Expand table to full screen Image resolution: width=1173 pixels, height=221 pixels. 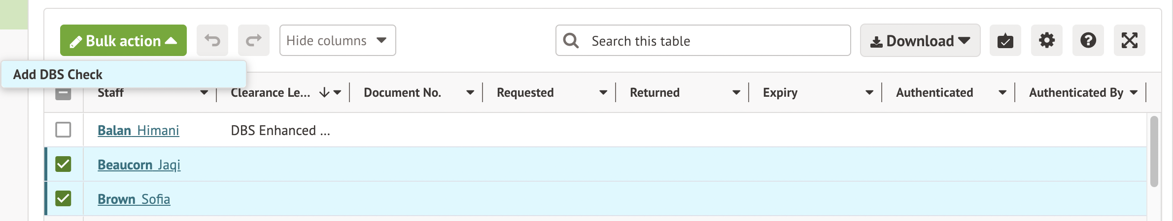tap(1129, 40)
